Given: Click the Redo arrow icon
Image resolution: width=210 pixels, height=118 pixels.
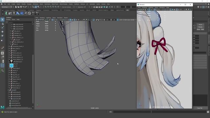Looking at the screenshot, I should (x=26, y=7).
